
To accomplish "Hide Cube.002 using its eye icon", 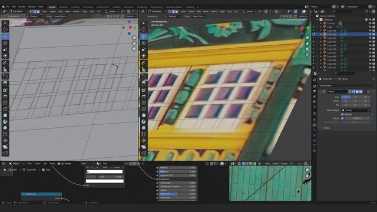I will click(370, 34).
